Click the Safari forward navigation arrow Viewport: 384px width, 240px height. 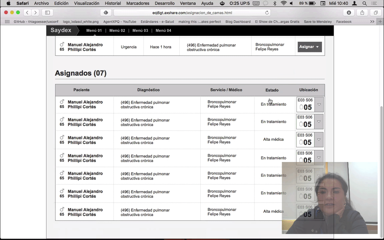click(x=35, y=13)
